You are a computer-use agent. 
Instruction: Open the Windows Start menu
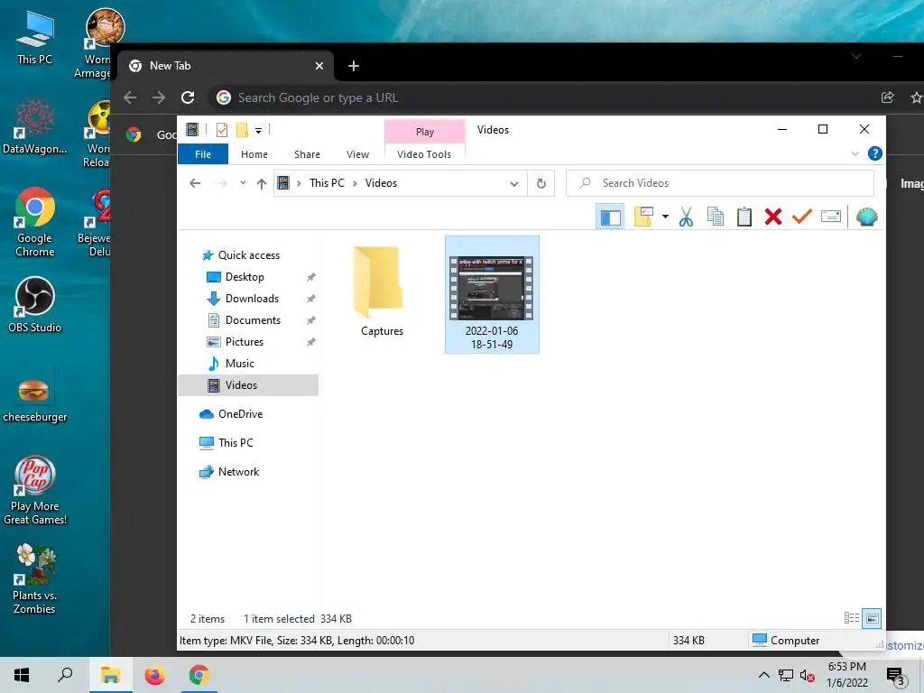pos(22,675)
